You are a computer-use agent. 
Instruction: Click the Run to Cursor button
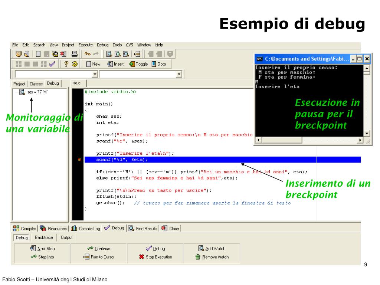point(99,257)
